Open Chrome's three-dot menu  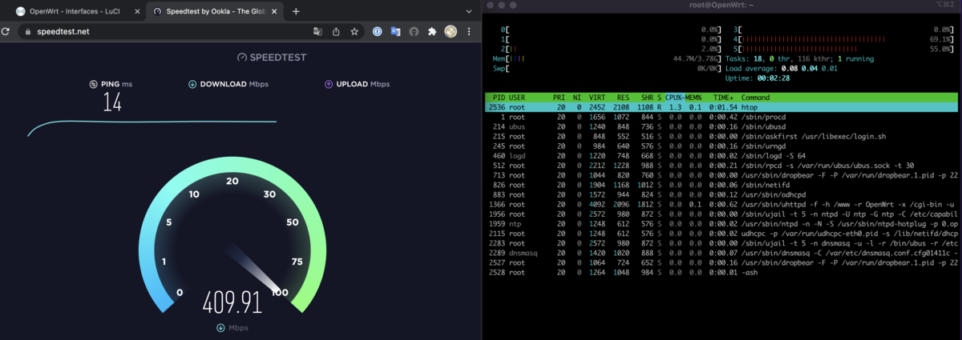pyautogui.click(x=468, y=32)
